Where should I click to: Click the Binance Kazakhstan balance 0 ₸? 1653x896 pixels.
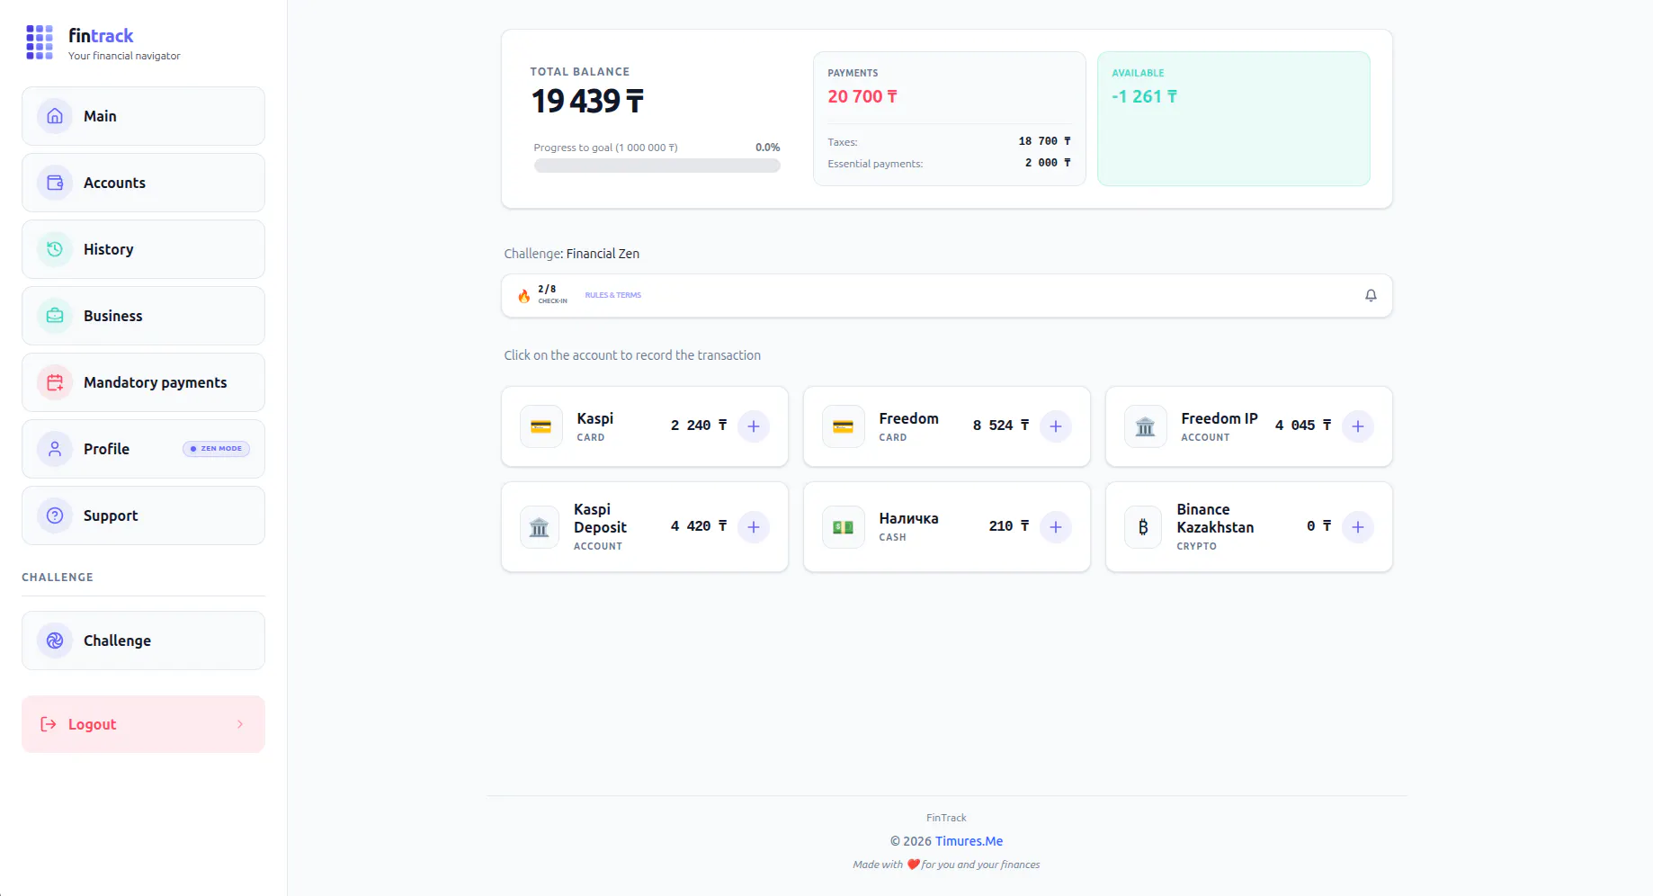click(1319, 526)
